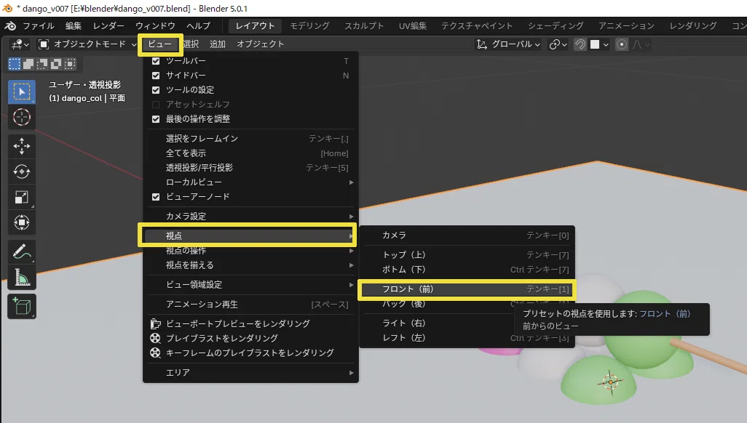
Task: Expand the エリア submenu
Action: pyautogui.click(x=250, y=373)
